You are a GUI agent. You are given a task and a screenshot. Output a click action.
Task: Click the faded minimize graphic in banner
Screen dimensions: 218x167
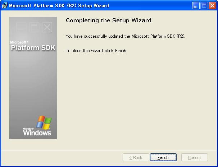point(22,27)
